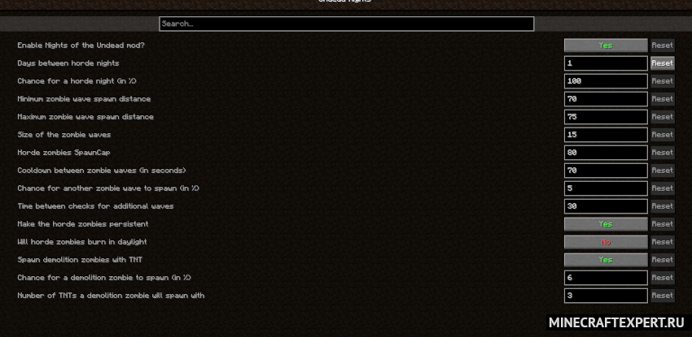Reset Spawn demolition zombies with TNT setting
Image resolution: width=692 pixels, height=337 pixels.
click(x=663, y=260)
